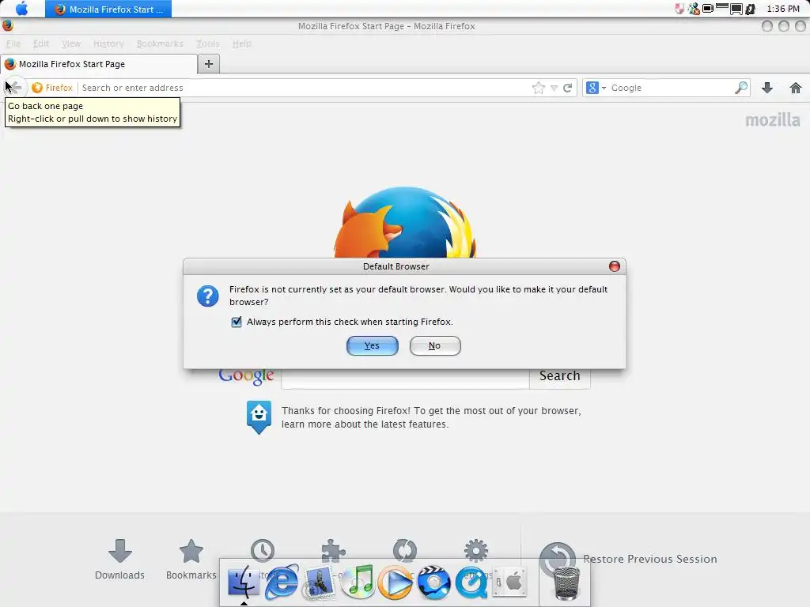Open System Preferences dock icon
This screenshot has height=607, width=810.
509,582
